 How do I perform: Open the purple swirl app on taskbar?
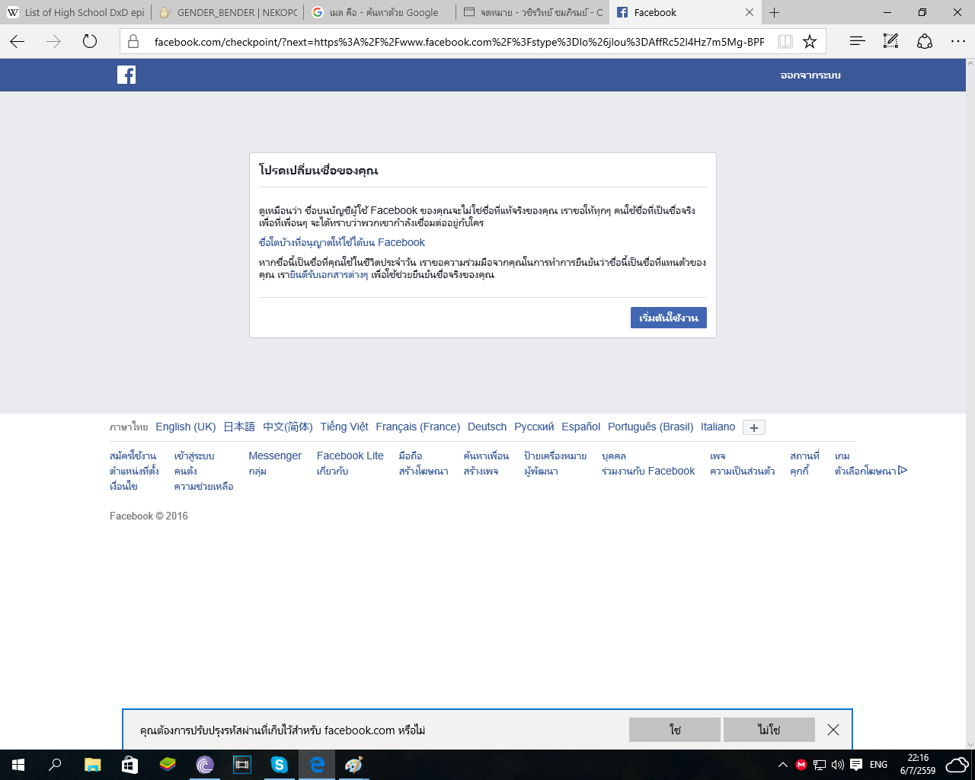click(x=205, y=765)
